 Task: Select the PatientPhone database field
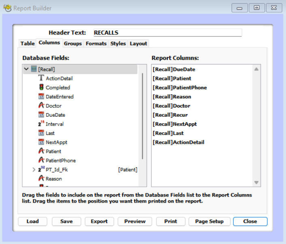click(61, 161)
